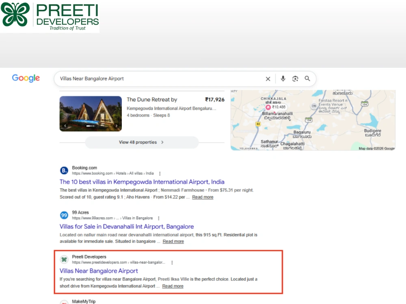Image resolution: width=406 pixels, height=304 pixels.
Task: Open more options for Preeti Developers result
Action: tap(172, 263)
